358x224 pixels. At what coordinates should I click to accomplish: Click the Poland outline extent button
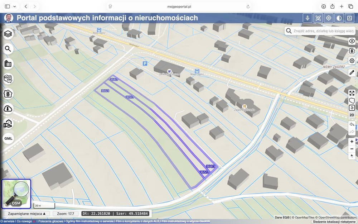(x=352, y=100)
